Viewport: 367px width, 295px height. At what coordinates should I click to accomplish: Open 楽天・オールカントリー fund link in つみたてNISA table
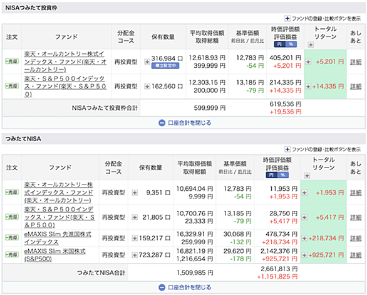[58, 192]
